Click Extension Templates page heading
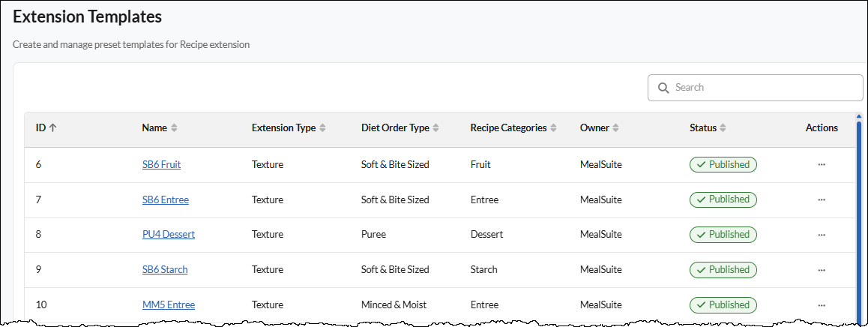Screen dimensions: 868x327 [88, 16]
